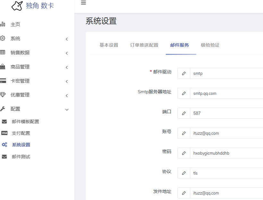
Task: Open 卡密管理 sidebar menu item
Action: pyautogui.click(x=20, y=81)
